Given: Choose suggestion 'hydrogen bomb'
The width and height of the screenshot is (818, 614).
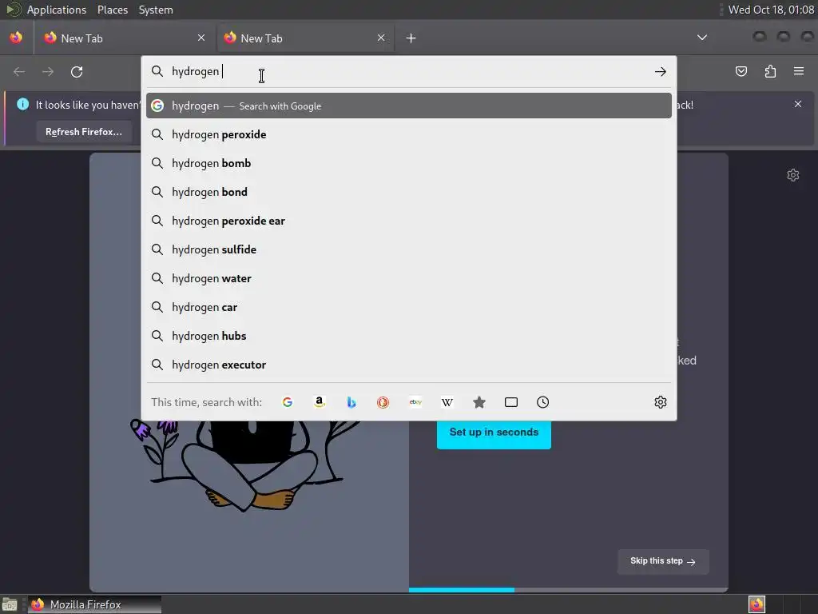Looking at the screenshot, I should click(x=409, y=163).
